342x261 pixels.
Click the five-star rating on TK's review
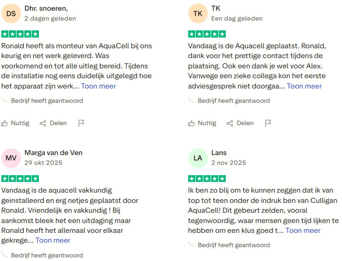(x=207, y=34)
